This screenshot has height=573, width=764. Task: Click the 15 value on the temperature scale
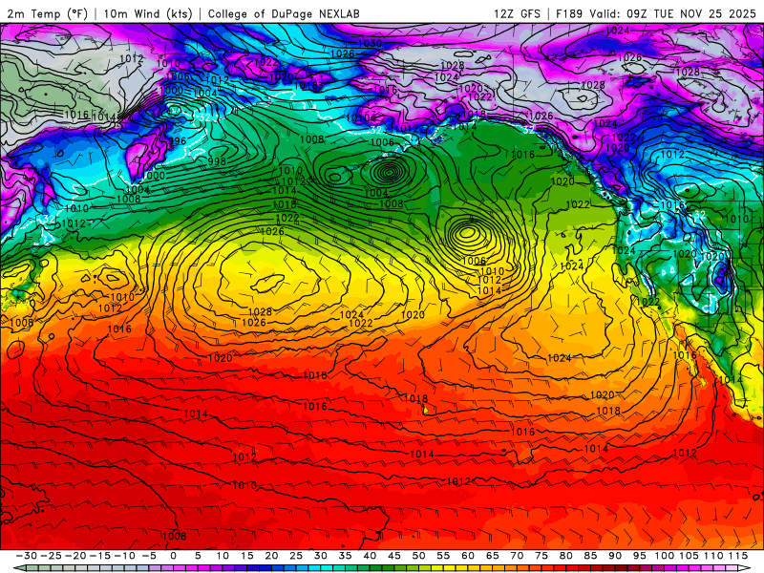[247, 556]
